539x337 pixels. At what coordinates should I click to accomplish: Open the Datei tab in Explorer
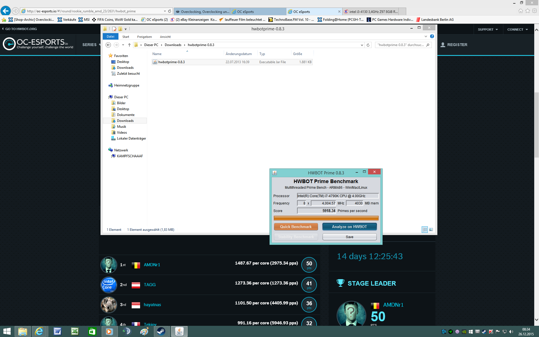click(x=110, y=37)
